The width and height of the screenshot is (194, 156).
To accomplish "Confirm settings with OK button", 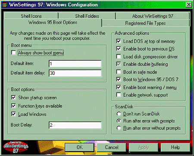I will tap(80, 147).
